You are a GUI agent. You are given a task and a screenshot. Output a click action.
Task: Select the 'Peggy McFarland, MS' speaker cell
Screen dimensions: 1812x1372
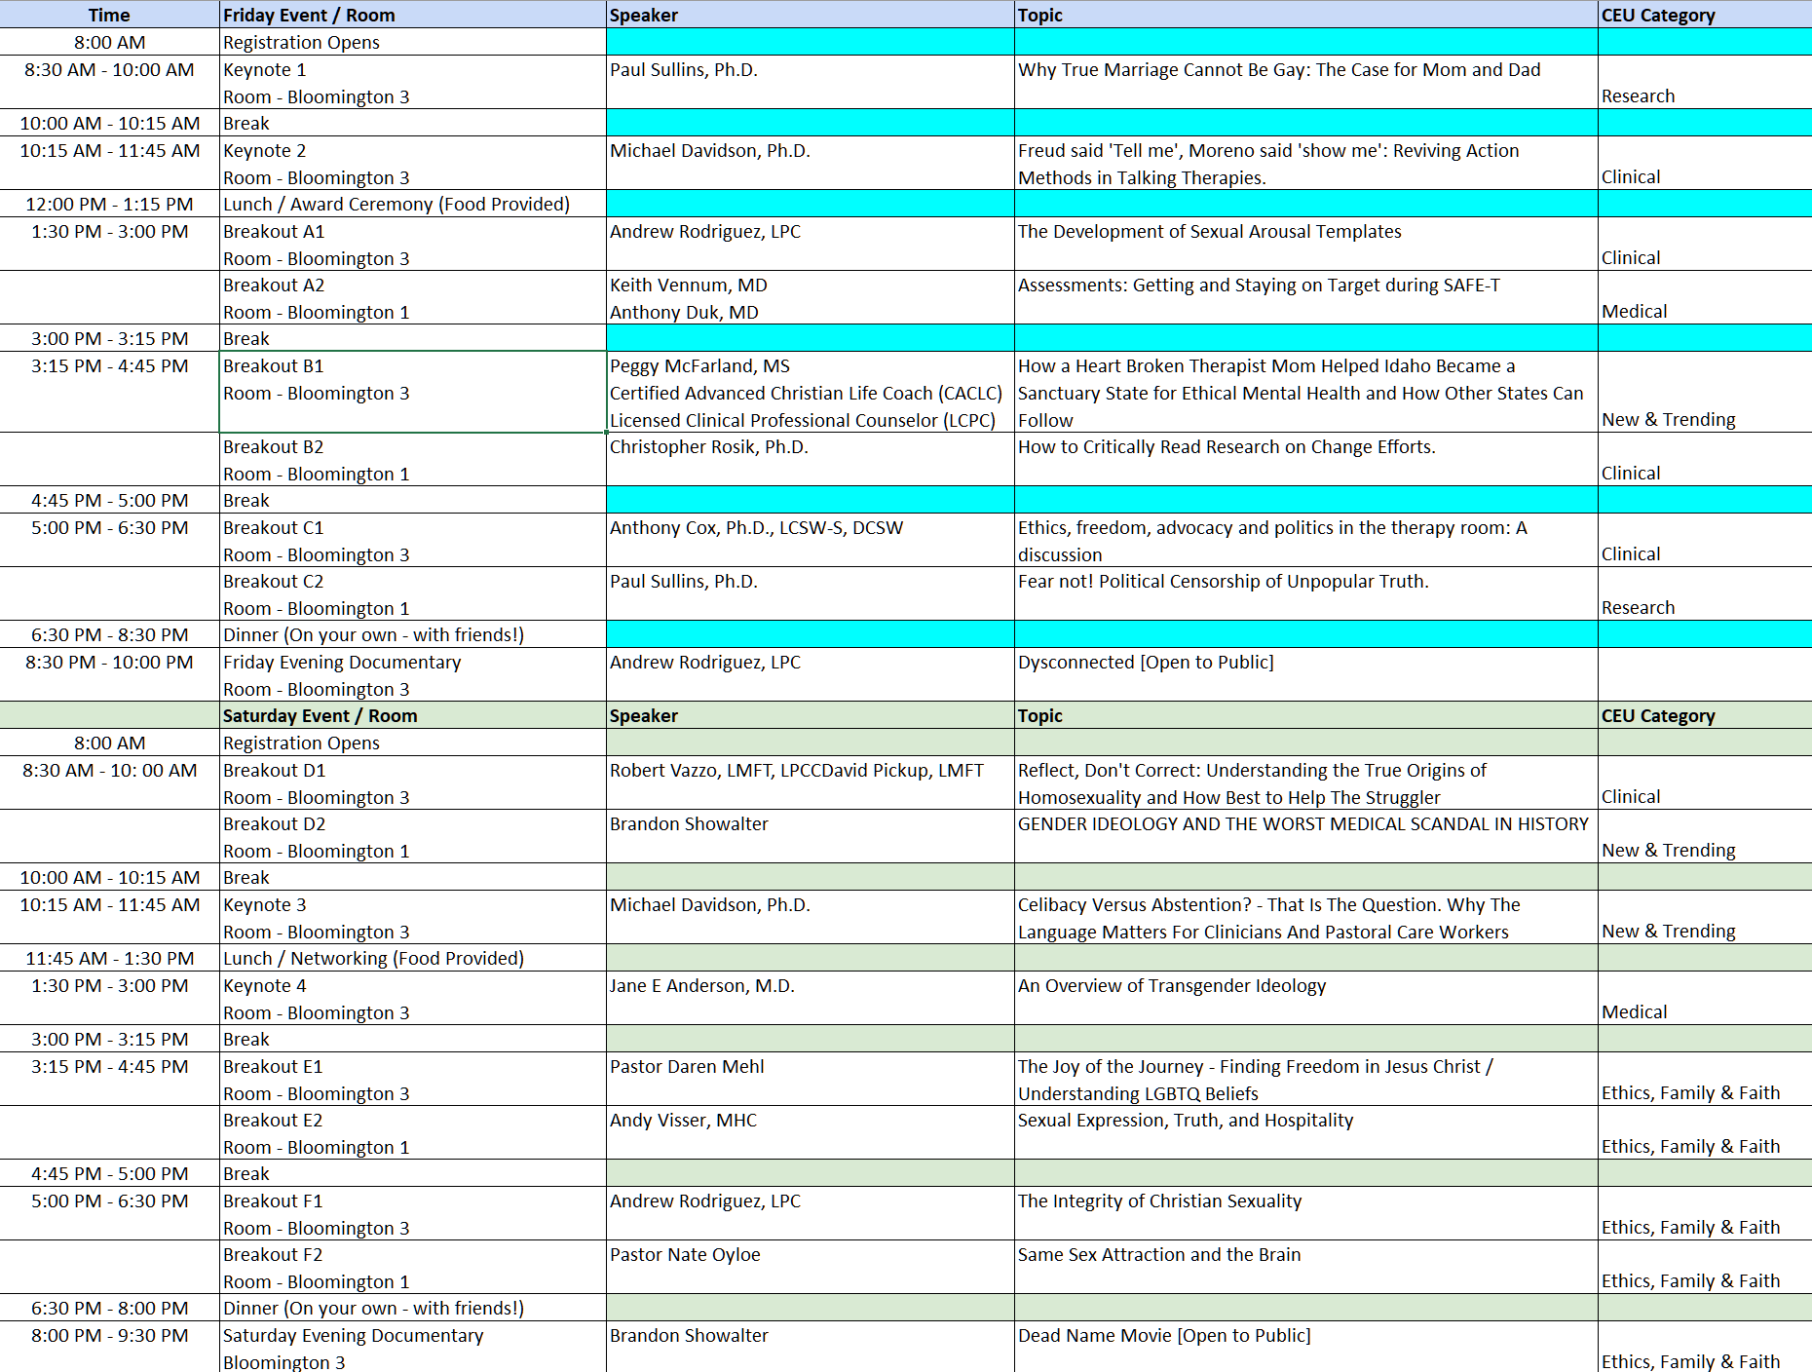(811, 392)
